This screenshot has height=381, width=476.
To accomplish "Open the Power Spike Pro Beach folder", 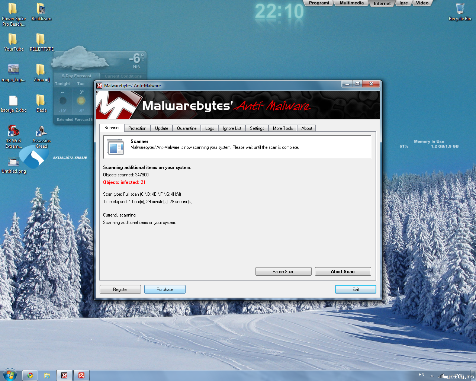I will [13, 14].
